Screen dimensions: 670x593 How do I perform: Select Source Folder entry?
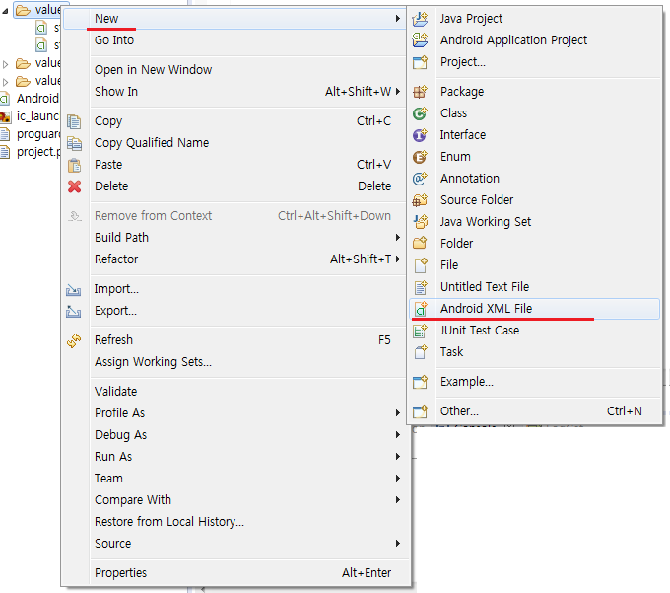(x=535, y=200)
